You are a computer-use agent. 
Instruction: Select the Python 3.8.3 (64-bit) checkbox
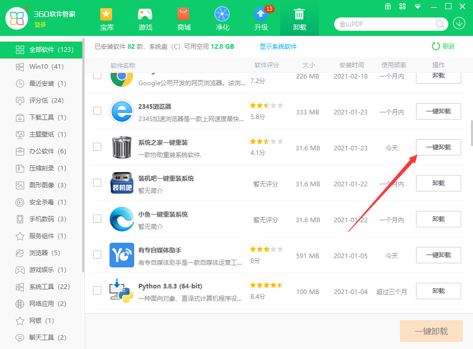[97, 290]
